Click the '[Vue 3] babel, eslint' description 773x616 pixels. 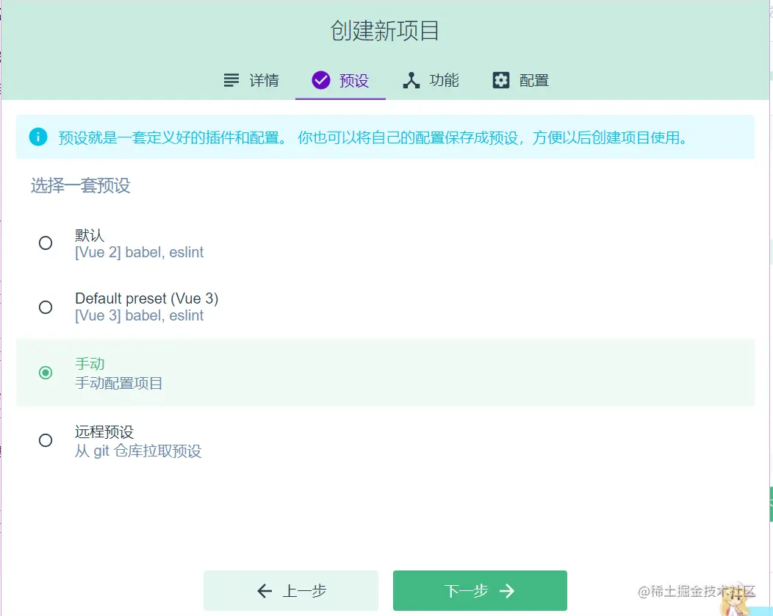[139, 315]
